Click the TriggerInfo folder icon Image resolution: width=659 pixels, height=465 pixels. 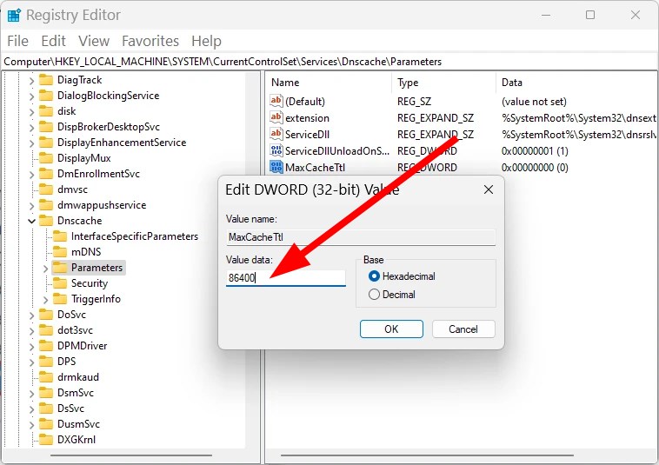60,299
